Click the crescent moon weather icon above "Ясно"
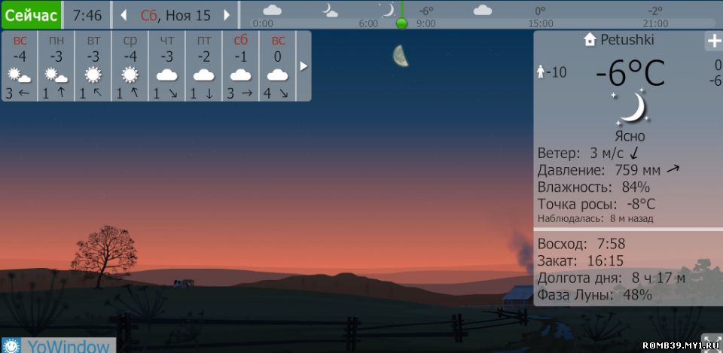Viewport: 723px width, 353px height. pyautogui.click(x=630, y=108)
